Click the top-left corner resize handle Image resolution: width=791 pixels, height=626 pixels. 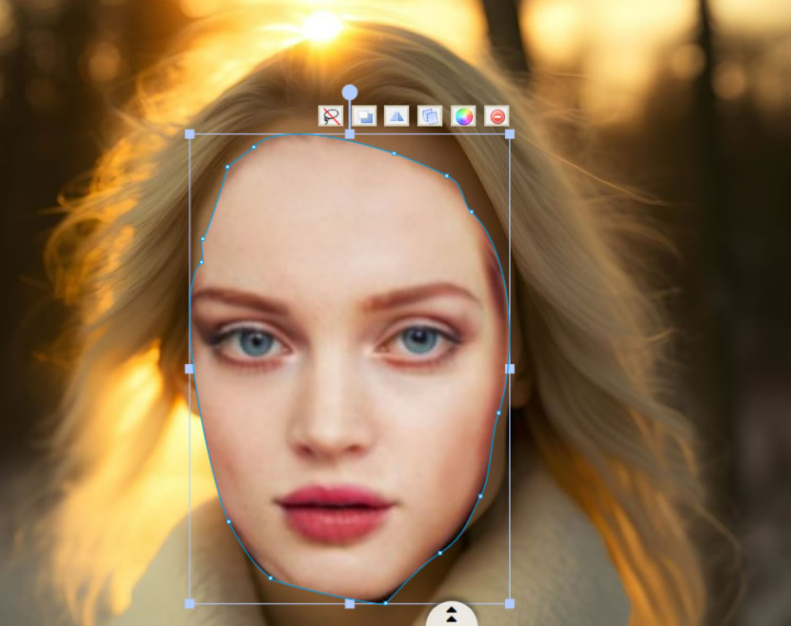(190, 134)
